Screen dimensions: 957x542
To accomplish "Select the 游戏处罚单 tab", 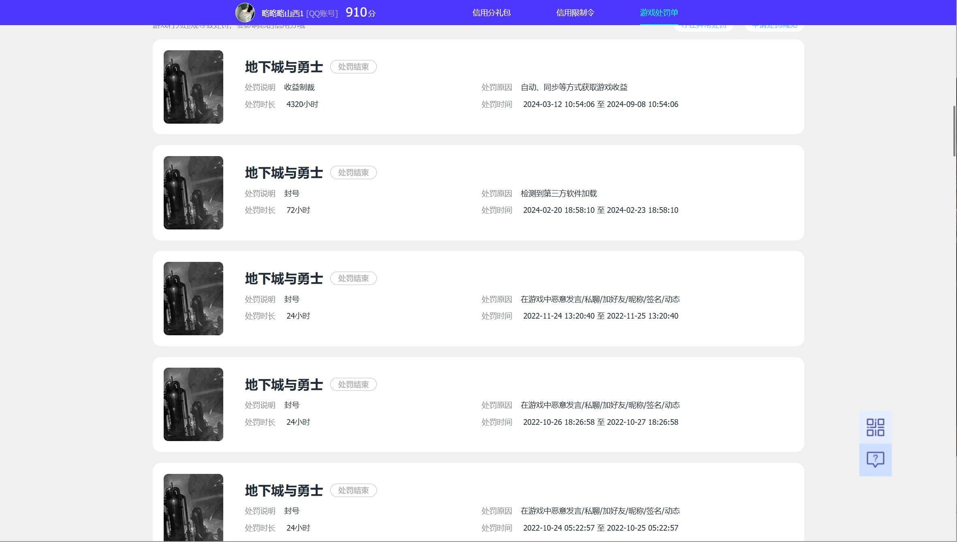I will [659, 13].
